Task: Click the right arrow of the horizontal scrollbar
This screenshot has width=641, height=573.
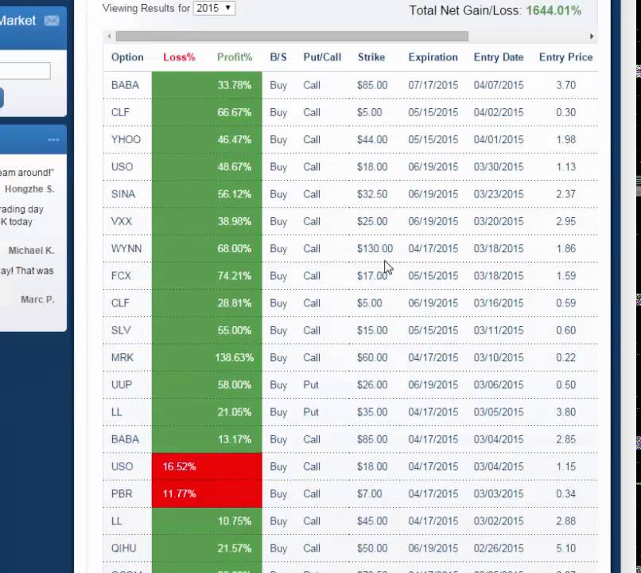Action: (592, 36)
